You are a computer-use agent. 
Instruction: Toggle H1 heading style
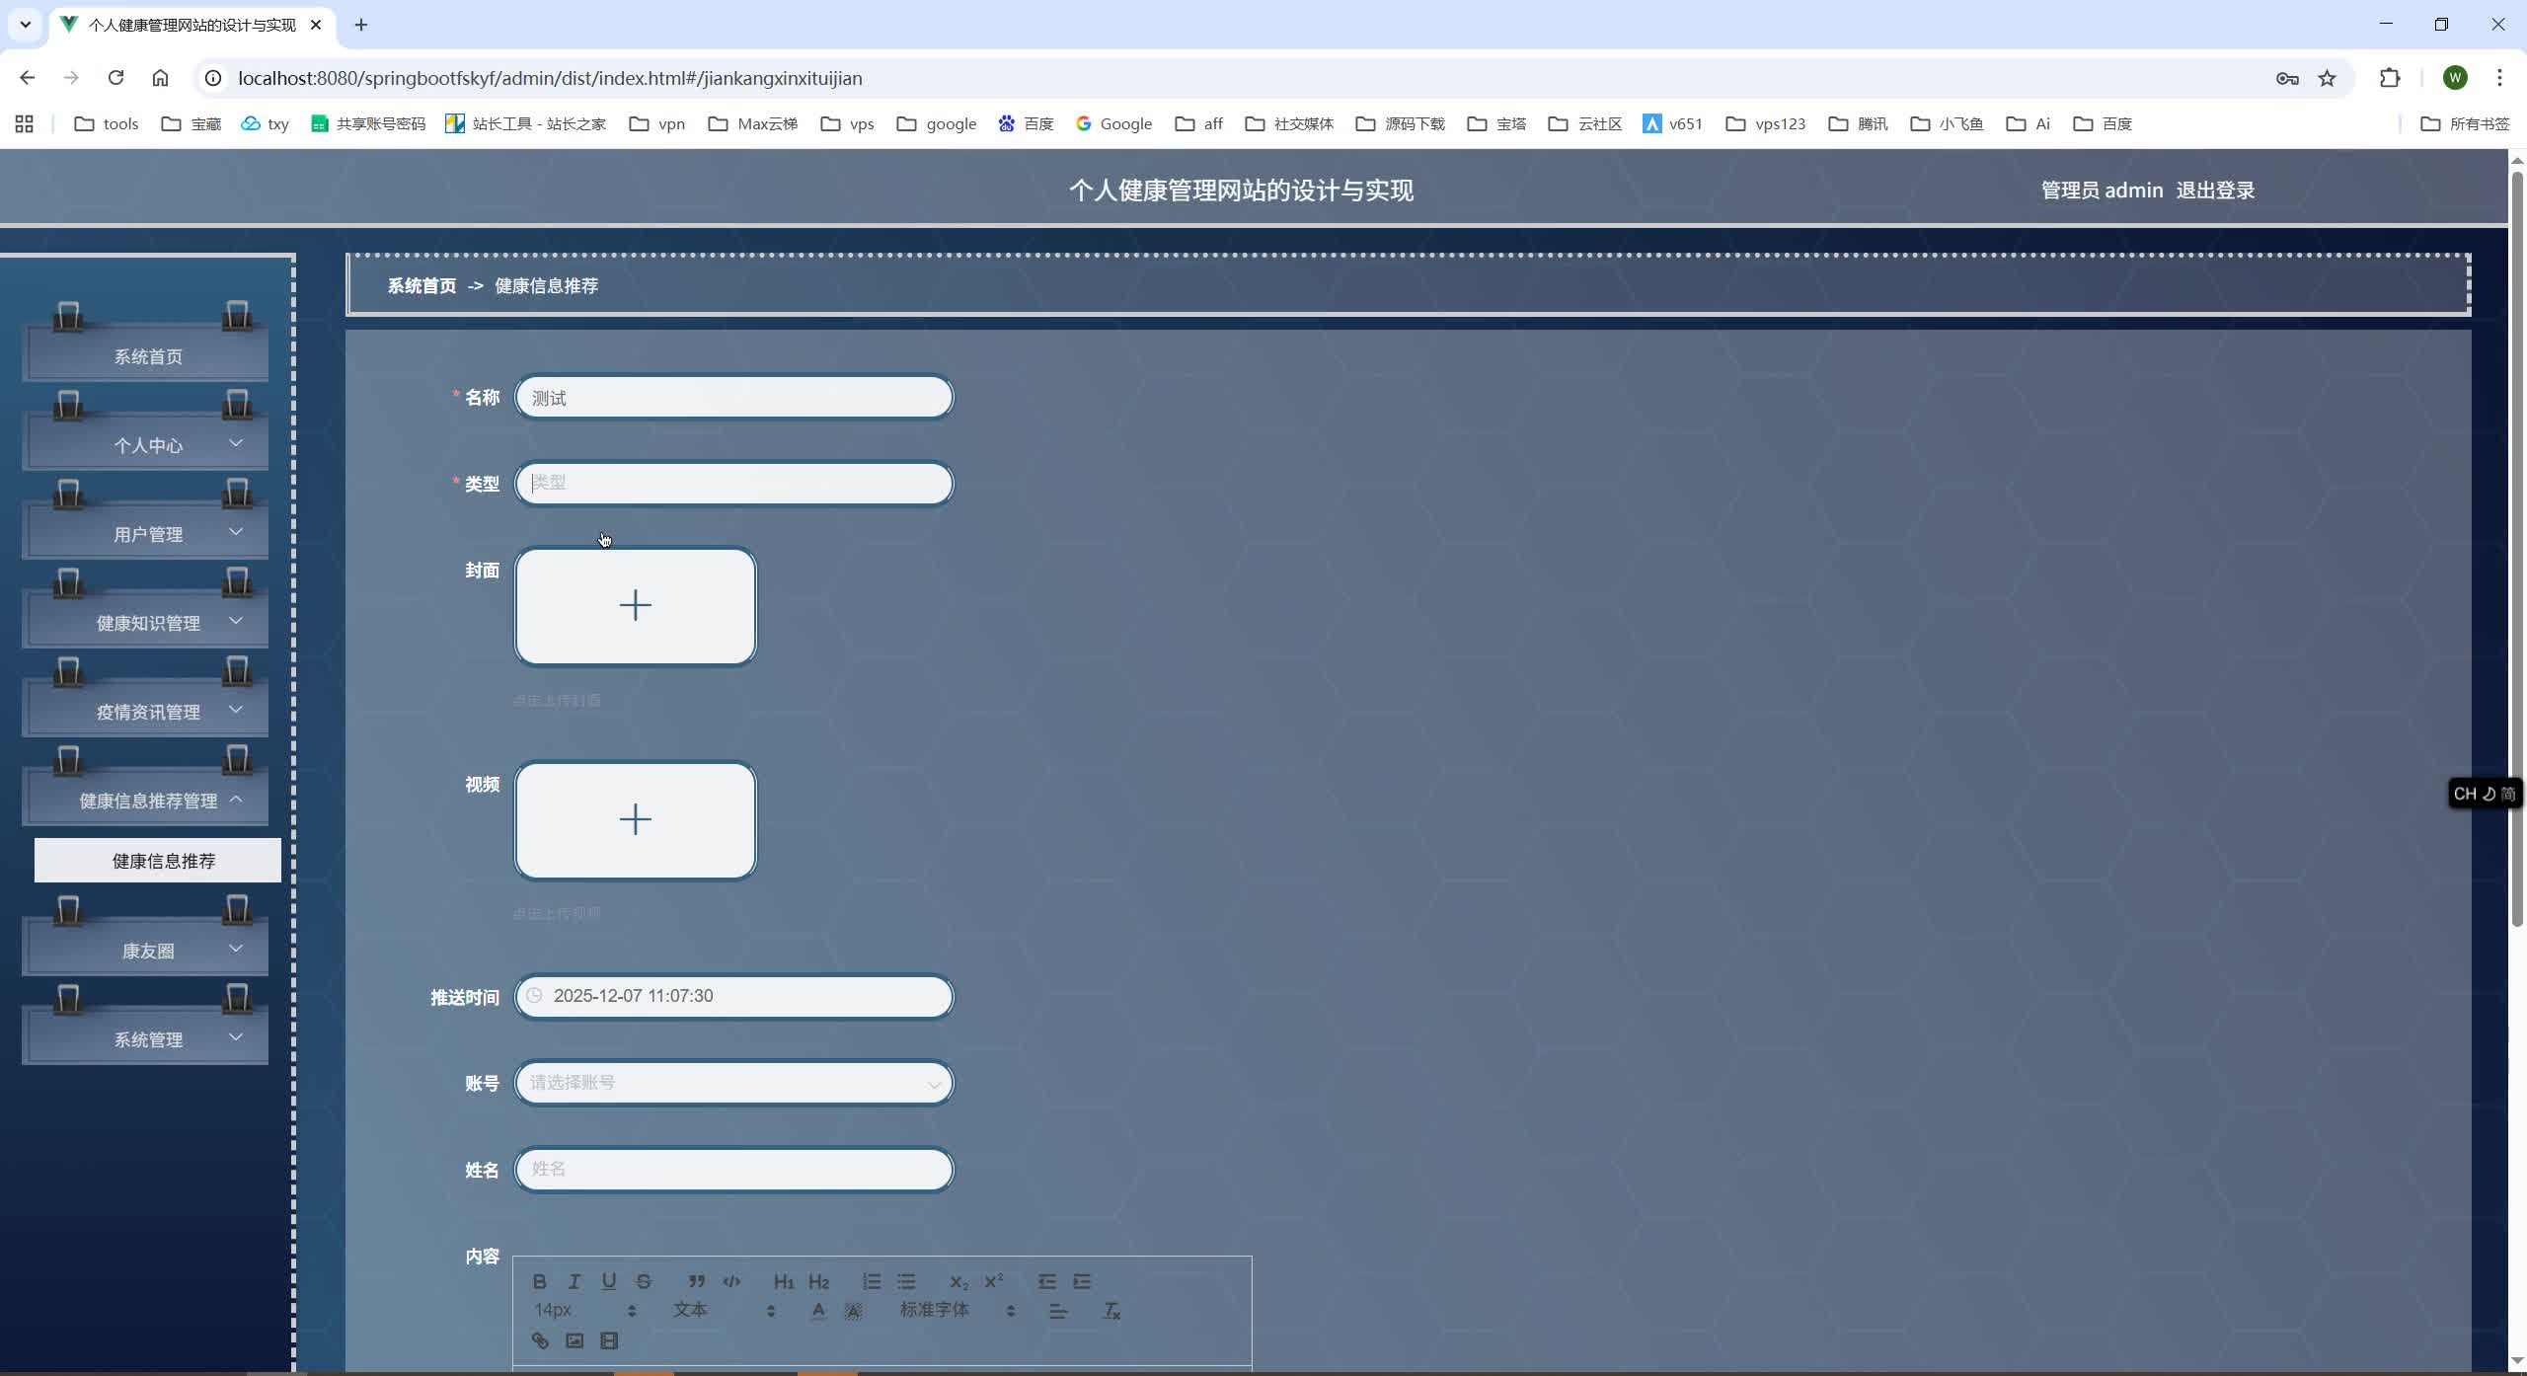tap(784, 1281)
